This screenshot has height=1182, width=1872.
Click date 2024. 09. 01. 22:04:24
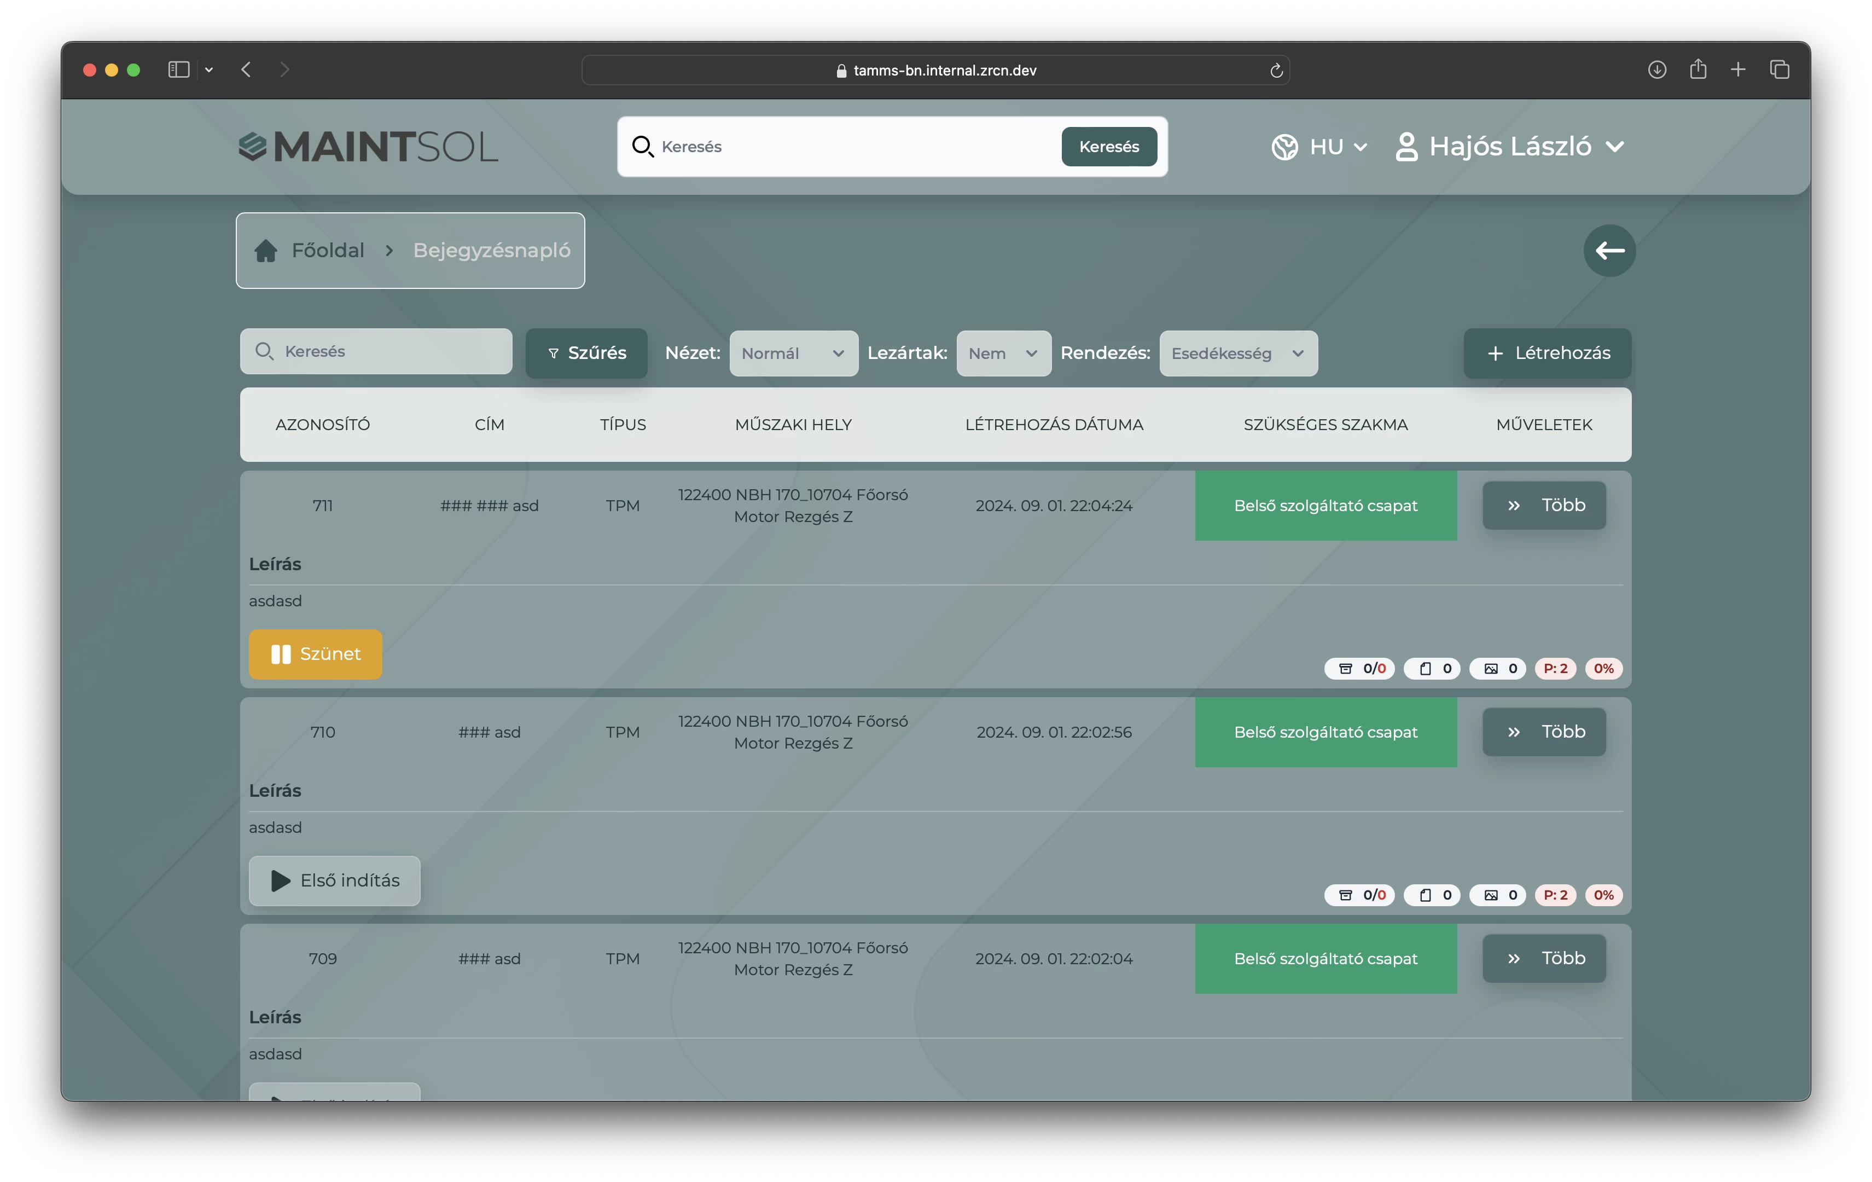coord(1054,506)
